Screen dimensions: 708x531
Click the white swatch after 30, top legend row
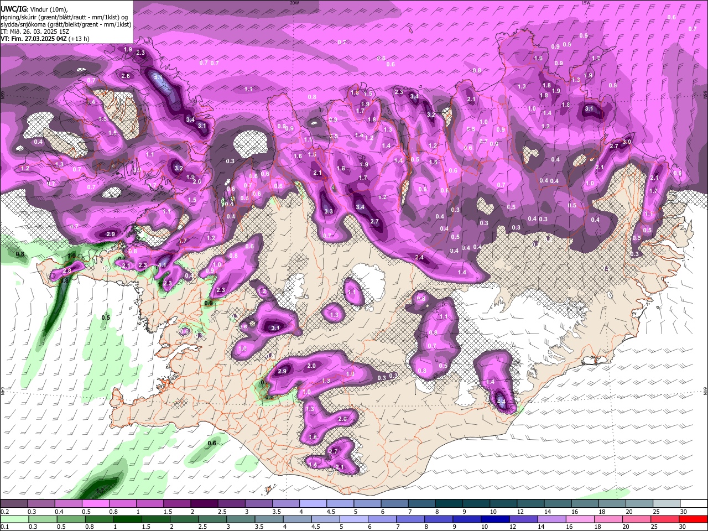(x=694, y=504)
